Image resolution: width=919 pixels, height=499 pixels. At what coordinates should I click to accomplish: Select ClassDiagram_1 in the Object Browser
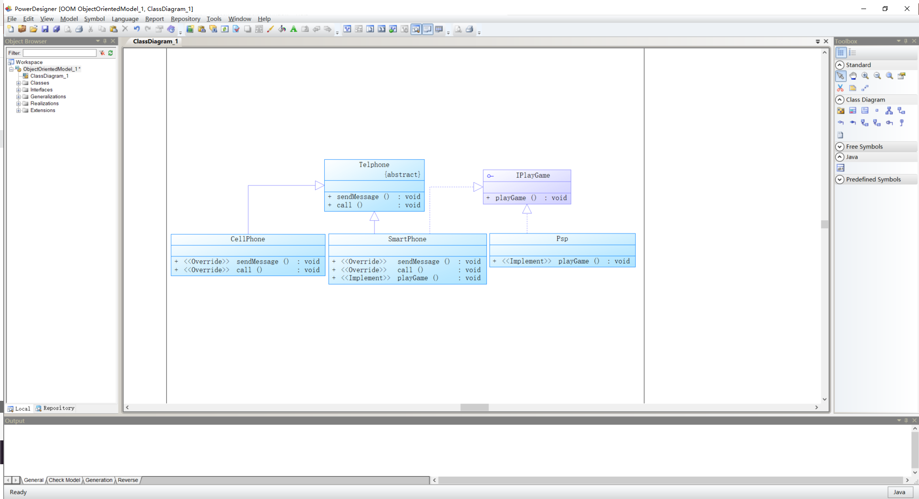click(49, 76)
